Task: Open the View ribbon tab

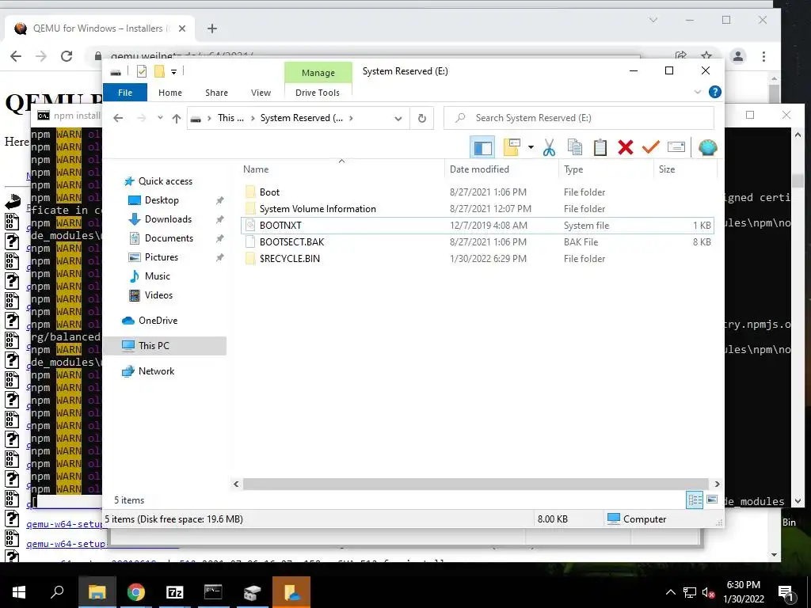Action: 261,93
